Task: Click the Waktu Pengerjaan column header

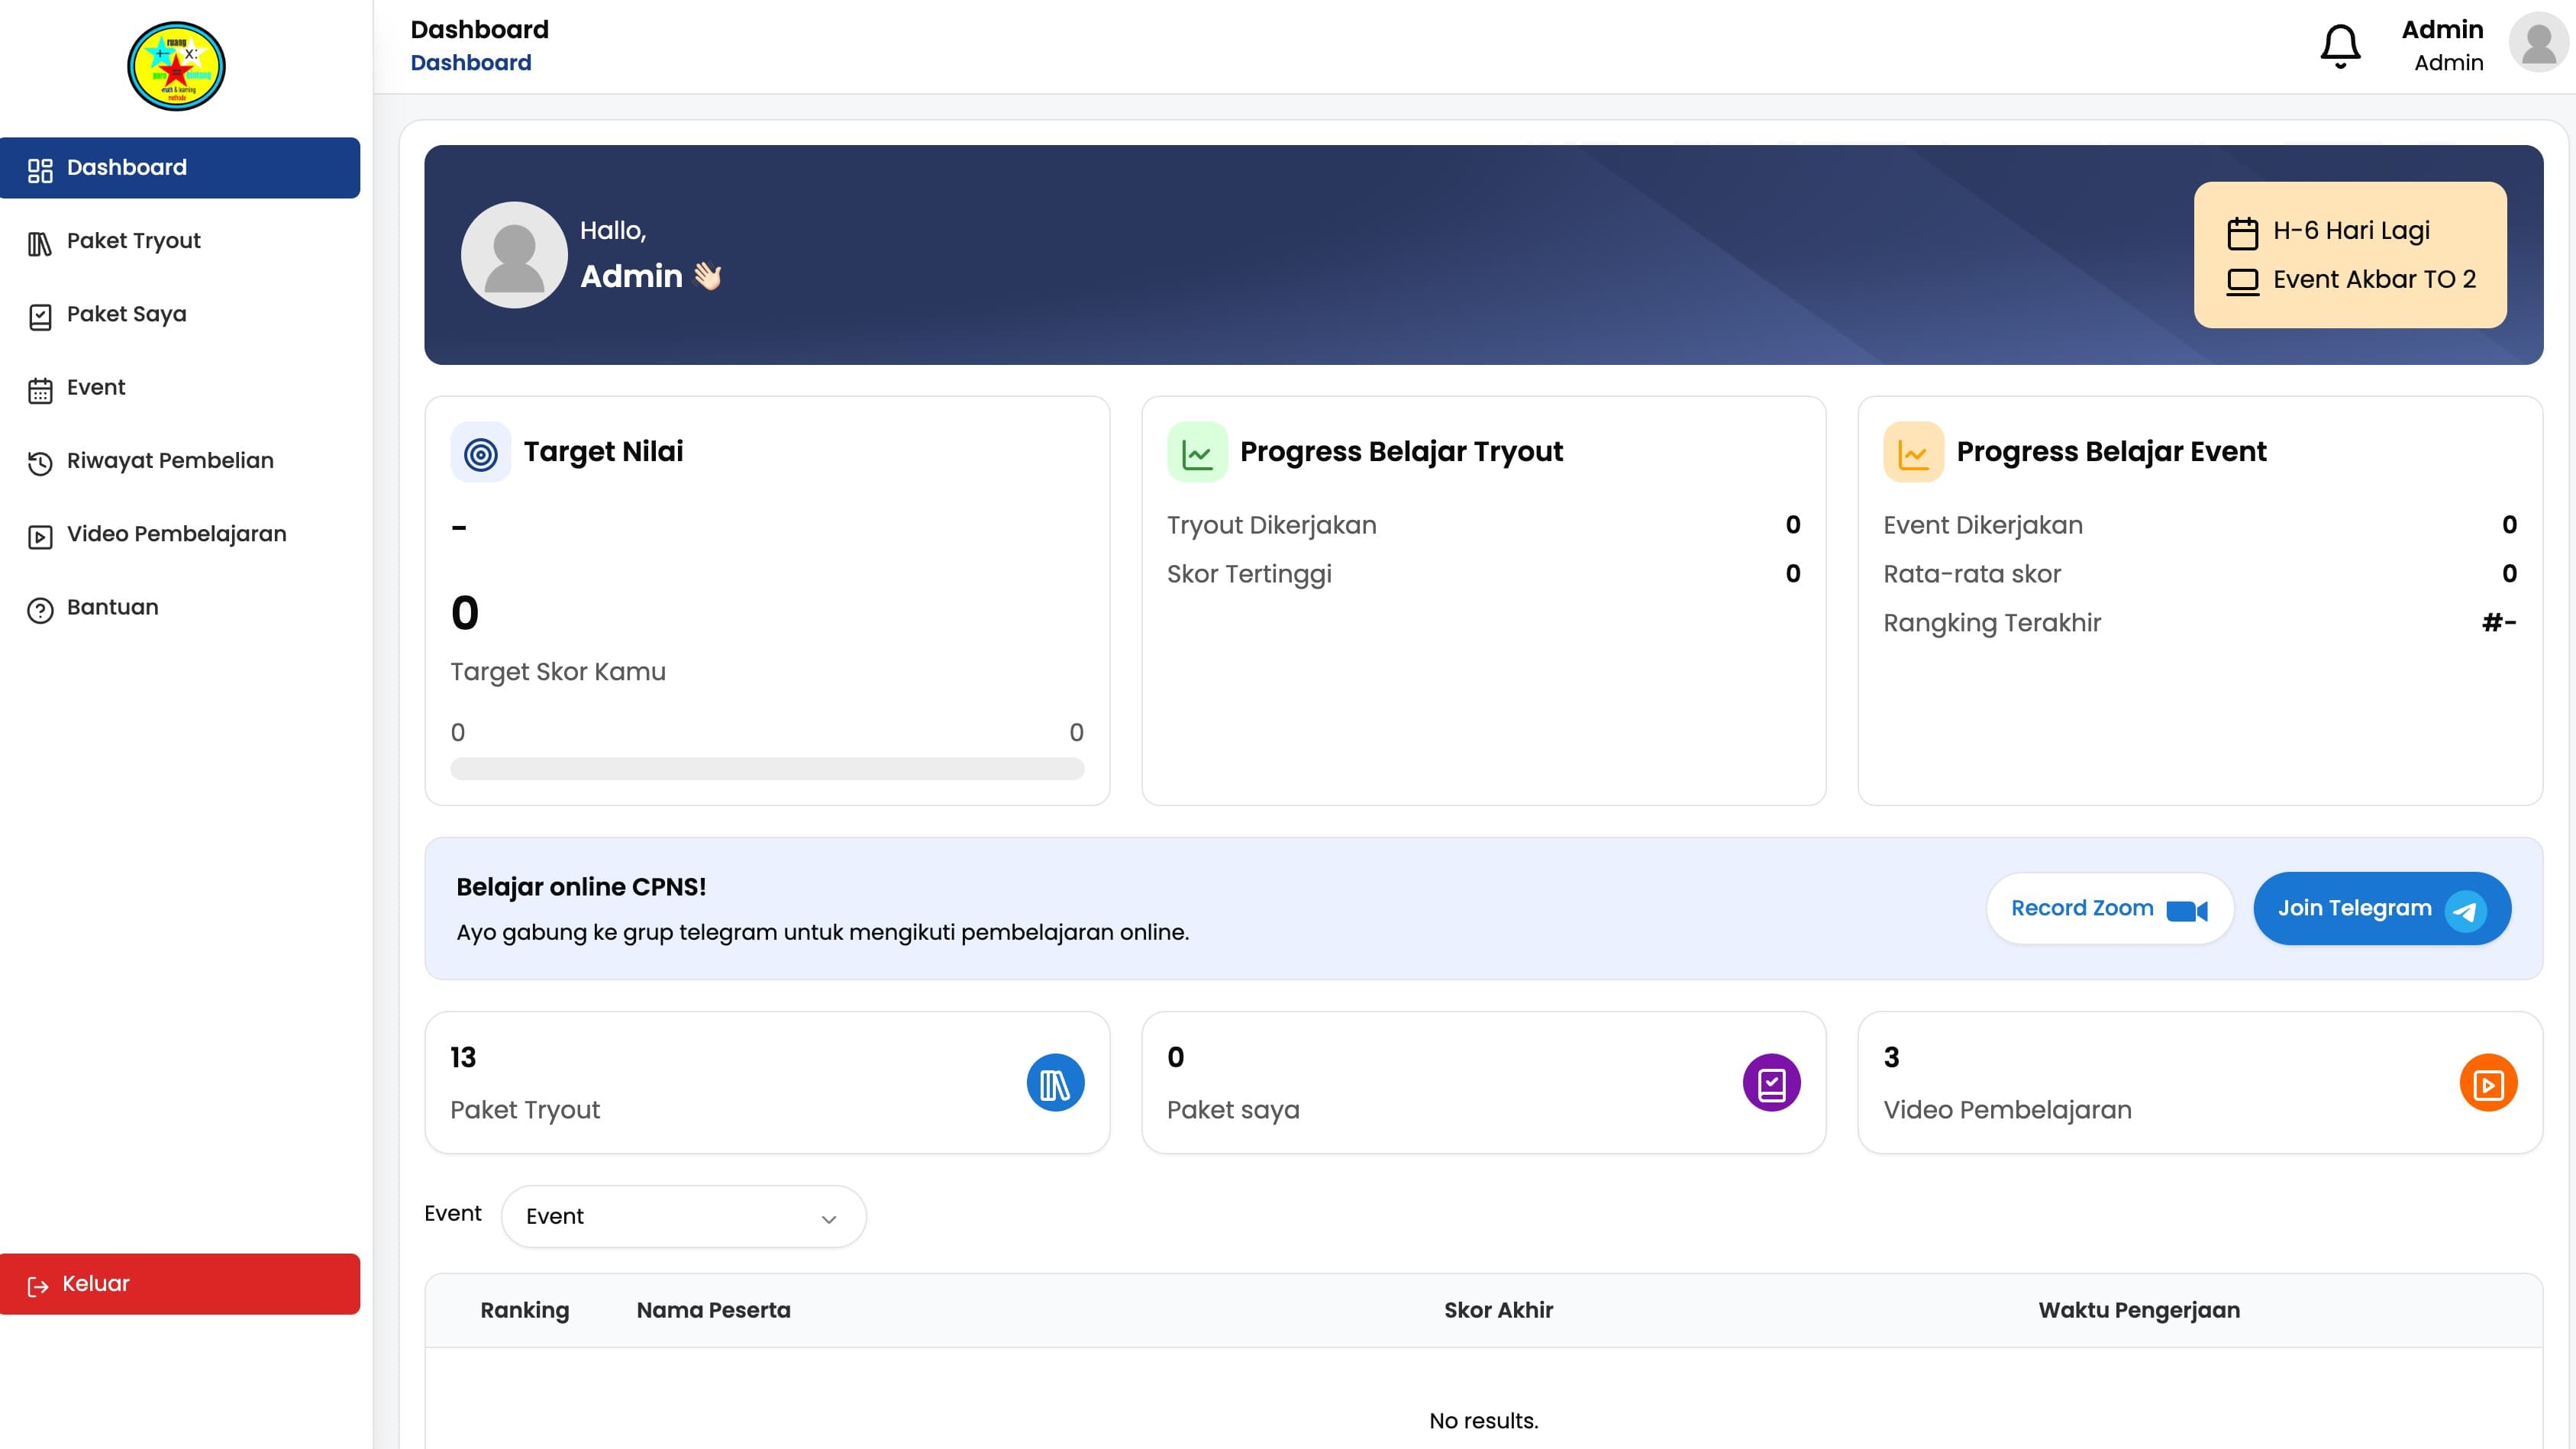Action: [x=2139, y=1310]
